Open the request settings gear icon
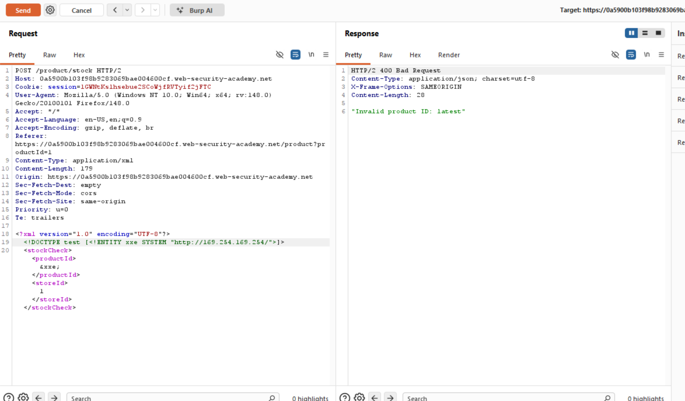This screenshot has height=401, width=685. click(x=50, y=10)
